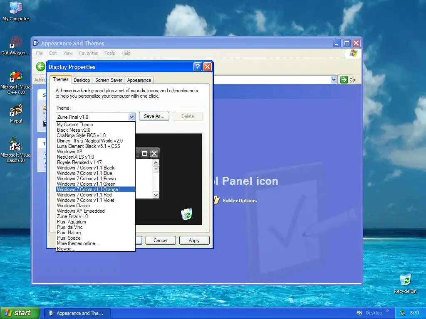Select Windows 7 Colors v1.1 Red
The image size is (426, 319).
[96, 195]
